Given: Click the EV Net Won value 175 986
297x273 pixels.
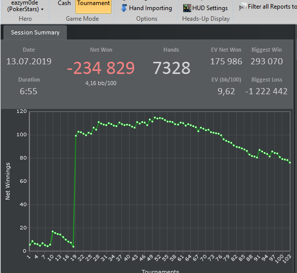Looking at the screenshot, I should pos(226,61).
